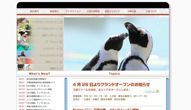Image resolution: width=191 pixels, height=110 pixels.
Task: Go to 王国の仲間達 page
Action: pos(93,11)
